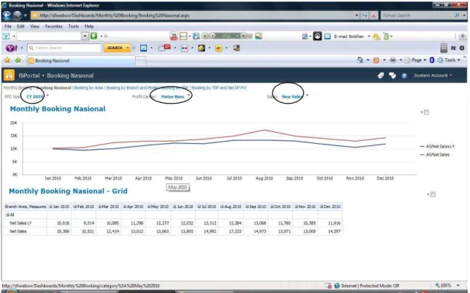Click the Aug 2010 label on the chart axis
Screen dimensions: 470x293
(264, 178)
